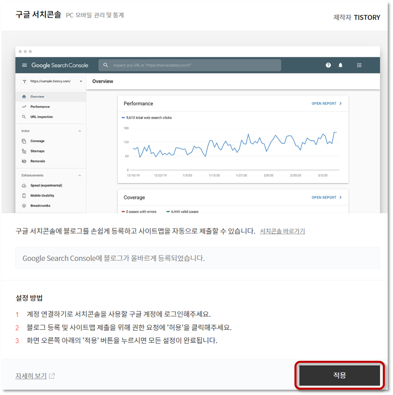This screenshot has width=393, height=395.
Task: Open Removals in the sidebar
Action: coord(50,161)
